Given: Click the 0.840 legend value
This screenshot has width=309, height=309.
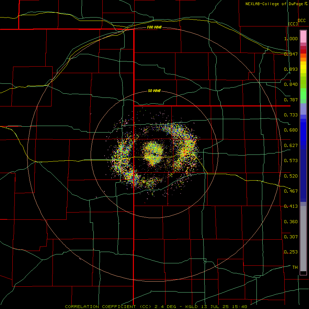Looking at the screenshot, I should point(291,84).
